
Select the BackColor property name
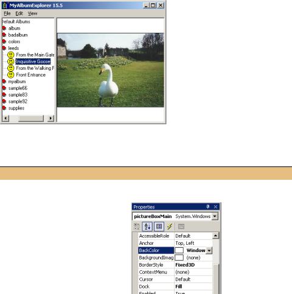(156, 250)
